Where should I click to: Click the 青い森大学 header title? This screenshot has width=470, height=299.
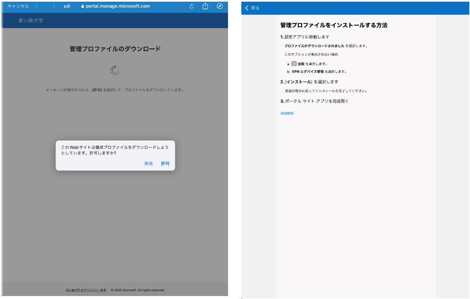pos(31,21)
